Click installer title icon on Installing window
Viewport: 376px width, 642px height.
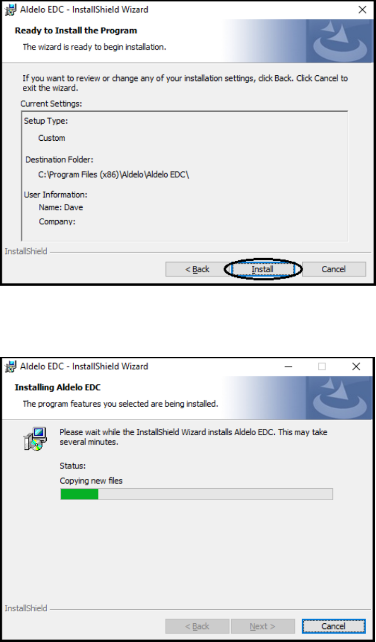[10, 367]
